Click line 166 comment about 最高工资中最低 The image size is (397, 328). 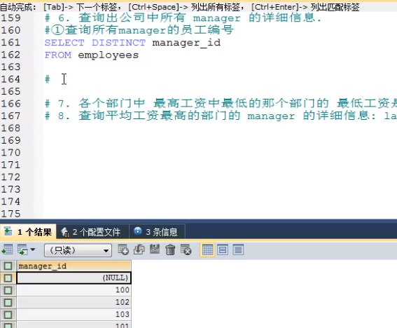(221, 104)
